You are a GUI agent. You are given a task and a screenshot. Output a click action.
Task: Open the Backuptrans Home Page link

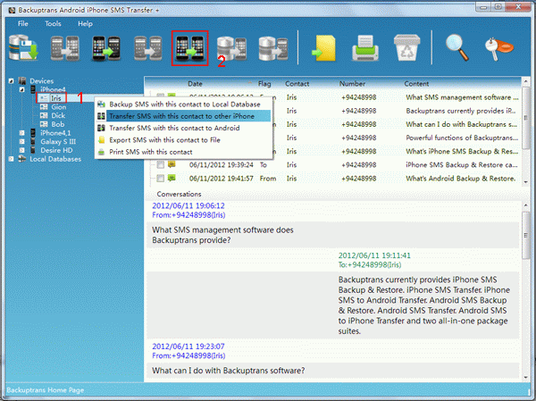click(46, 390)
